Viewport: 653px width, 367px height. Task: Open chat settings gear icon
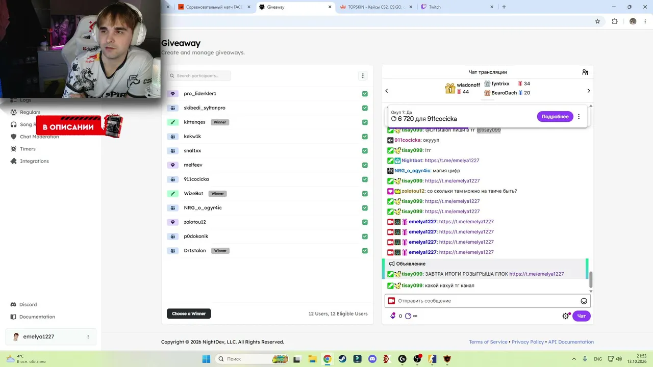(x=565, y=316)
